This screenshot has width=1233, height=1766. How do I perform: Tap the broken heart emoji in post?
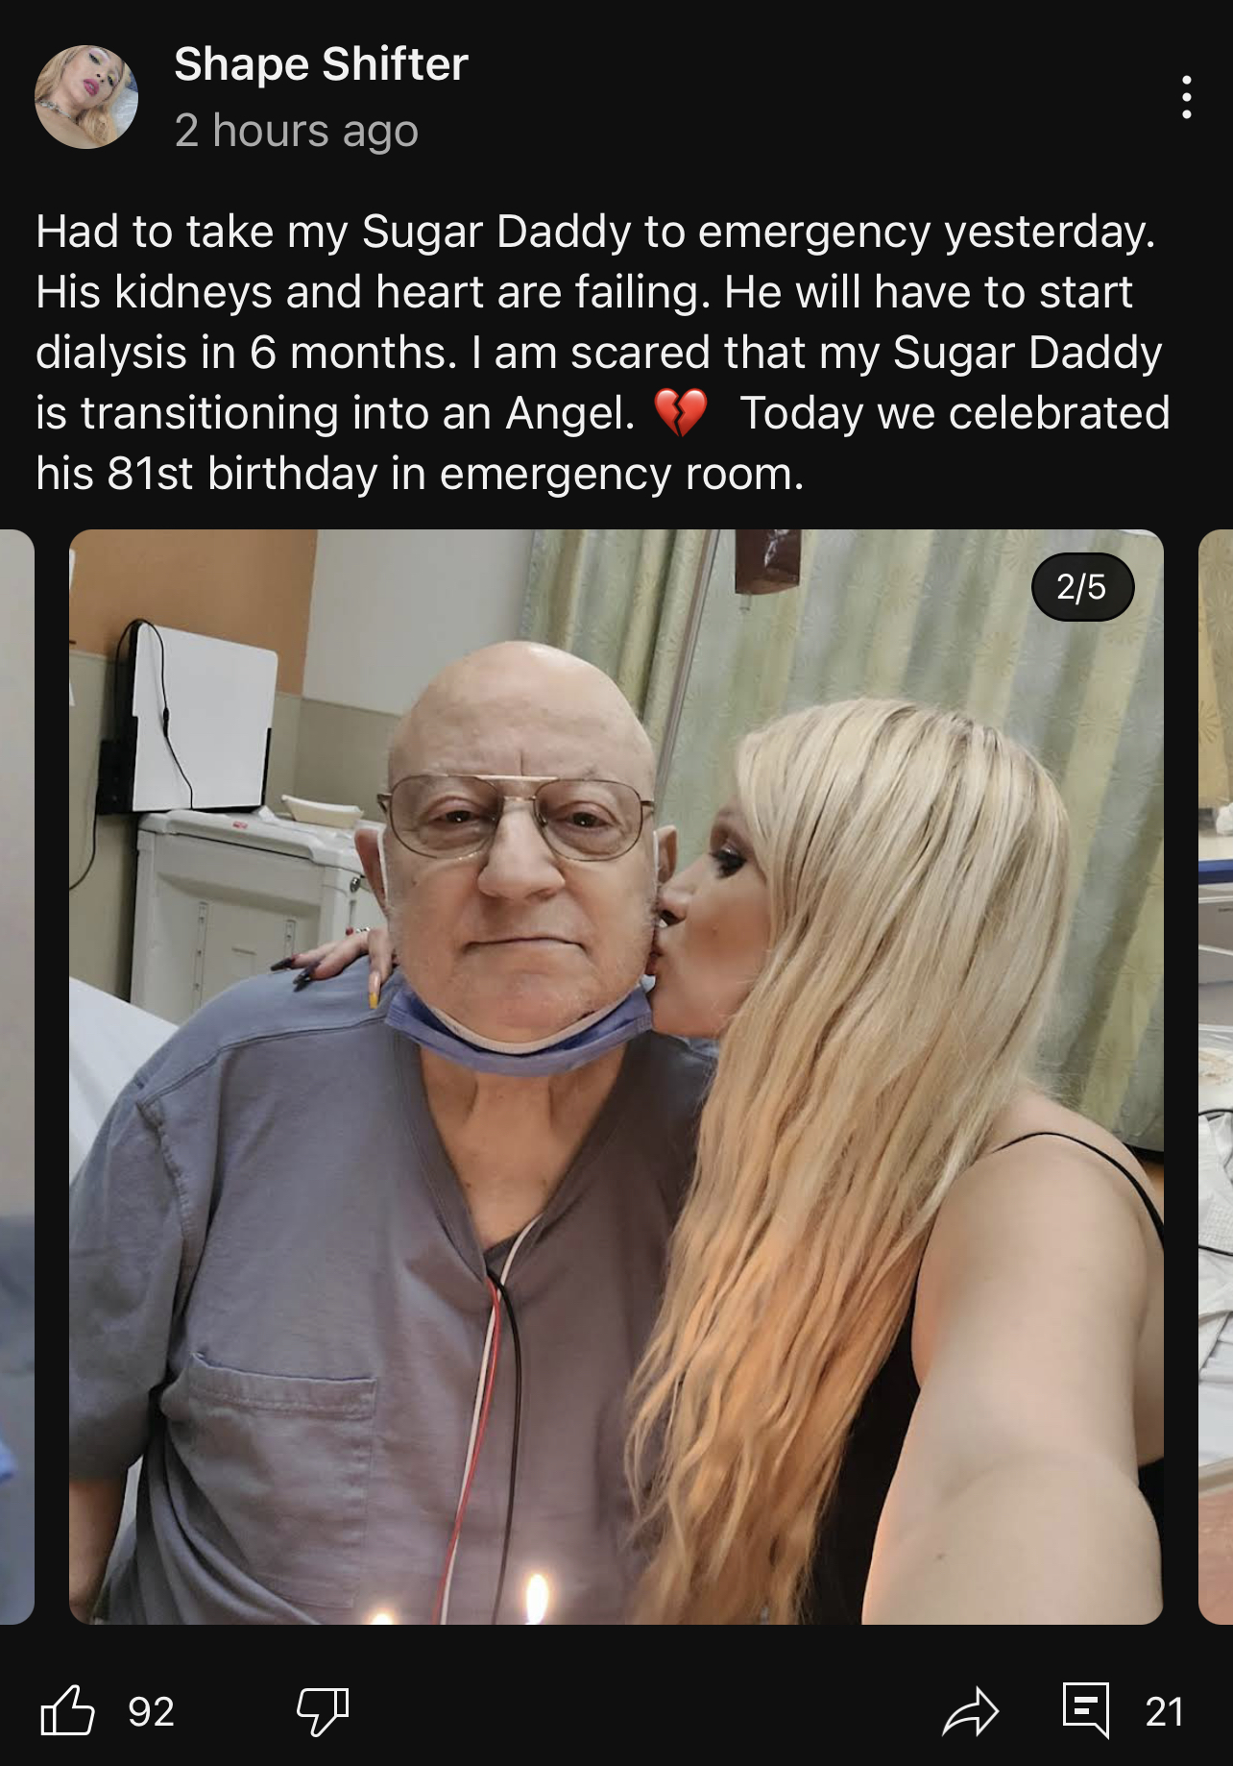pos(680,414)
